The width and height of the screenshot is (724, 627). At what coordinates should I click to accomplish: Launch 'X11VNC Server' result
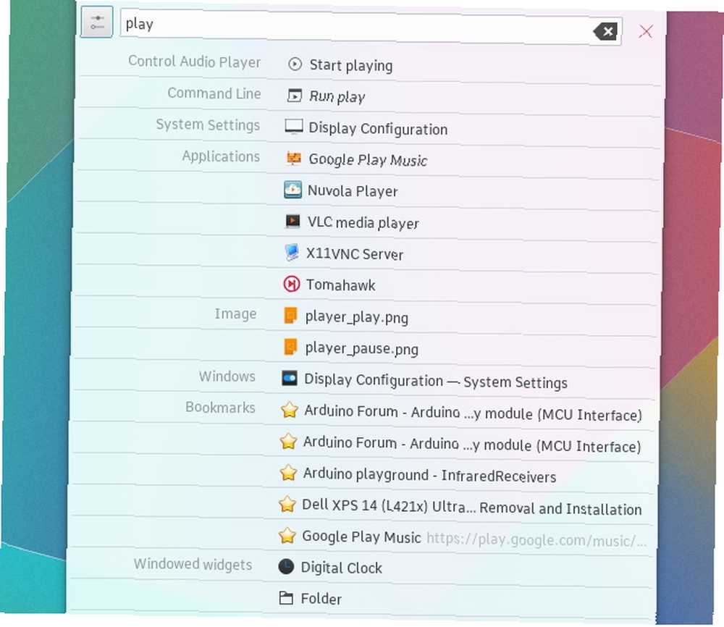coord(355,254)
